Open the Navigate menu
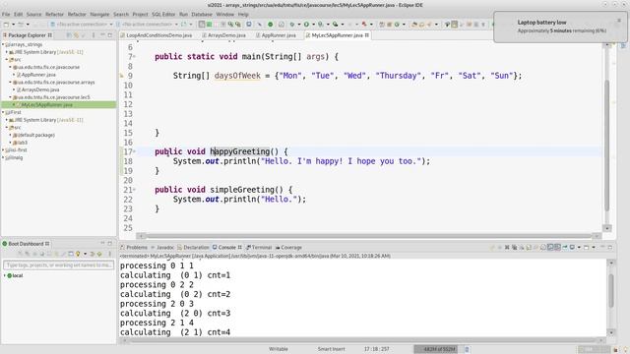This screenshot has height=354, width=630. point(99,14)
